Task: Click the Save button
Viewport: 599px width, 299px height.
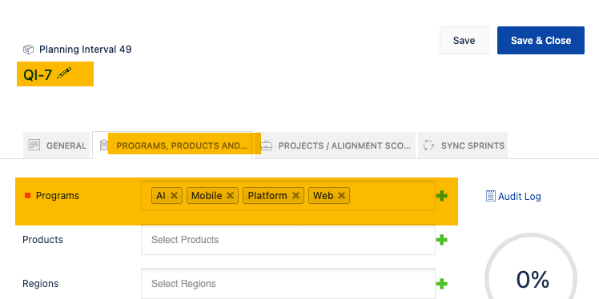Action: point(464,41)
